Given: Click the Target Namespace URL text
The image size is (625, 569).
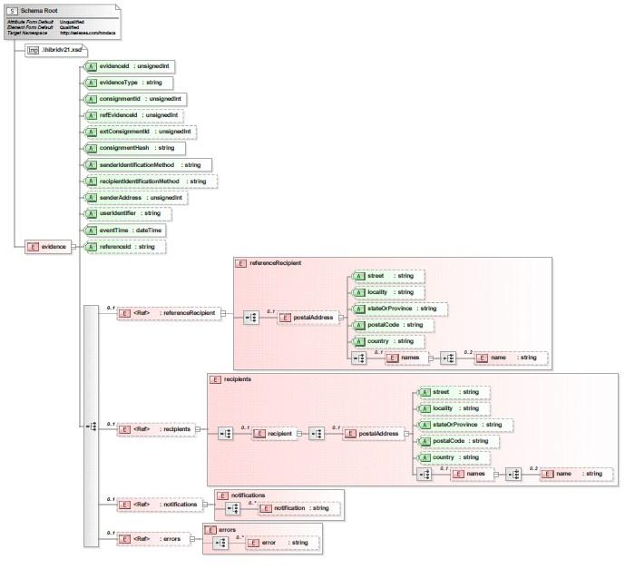Looking at the screenshot, I should 88,33.
